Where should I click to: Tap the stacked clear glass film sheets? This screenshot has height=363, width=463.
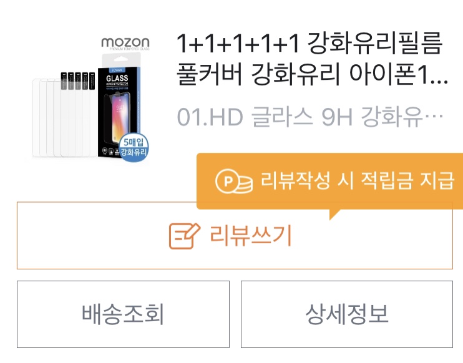click(x=64, y=115)
